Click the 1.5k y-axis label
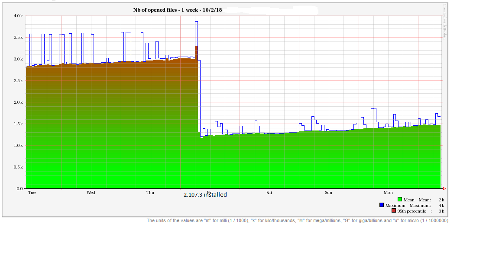Screen dimensions: 499x280 (x=18, y=124)
